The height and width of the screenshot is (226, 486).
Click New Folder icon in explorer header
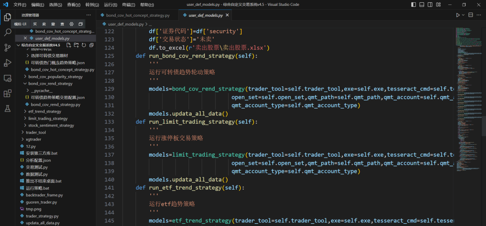click(76, 45)
